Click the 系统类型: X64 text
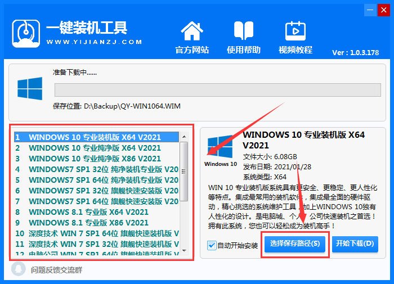The width and height of the screenshot is (394, 284). pos(265,177)
